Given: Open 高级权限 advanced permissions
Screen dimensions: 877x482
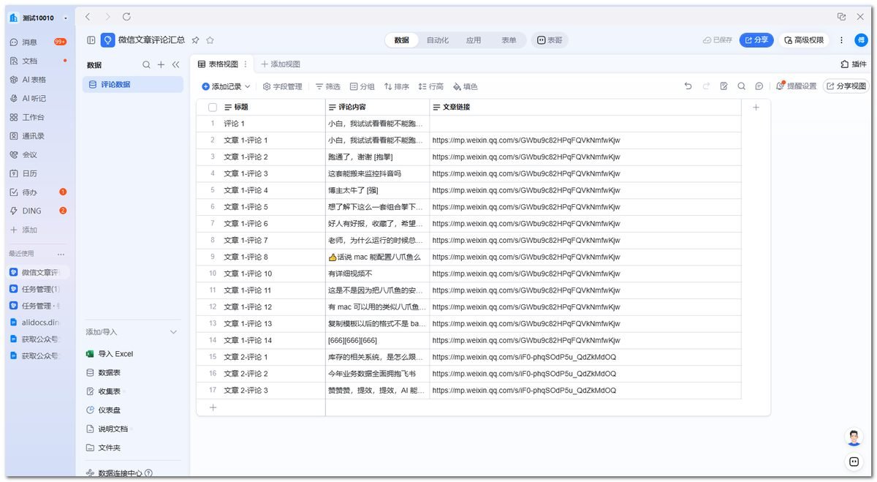Looking at the screenshot, I should (x=804, y=40).
